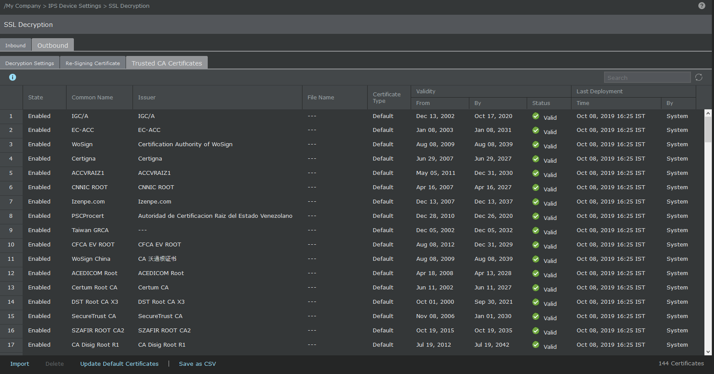Click the blue information icon
This screenshot has width=714, height=374.
[x=13, y=77]
